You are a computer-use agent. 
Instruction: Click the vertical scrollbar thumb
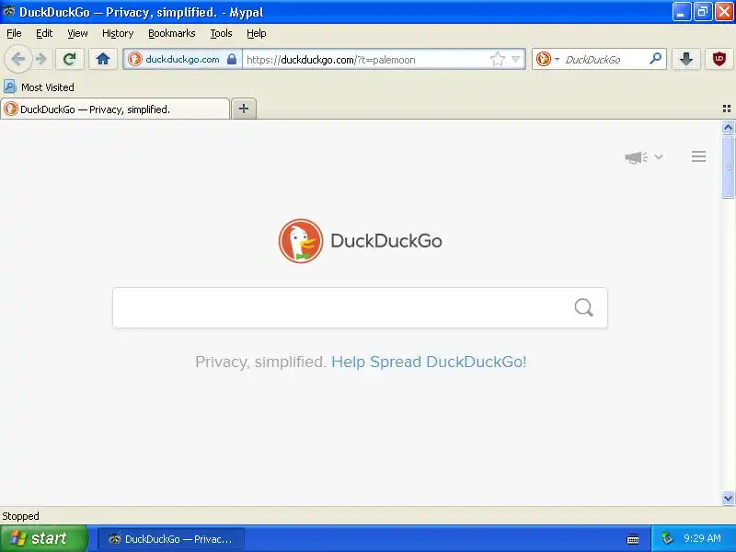tap(728, 167)
